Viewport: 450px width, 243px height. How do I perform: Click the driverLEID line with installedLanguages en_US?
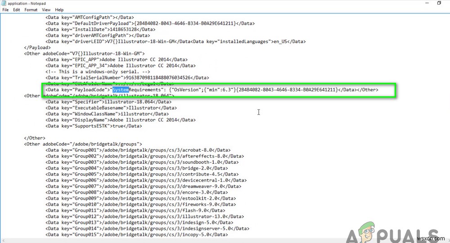(x=175, y=41)
